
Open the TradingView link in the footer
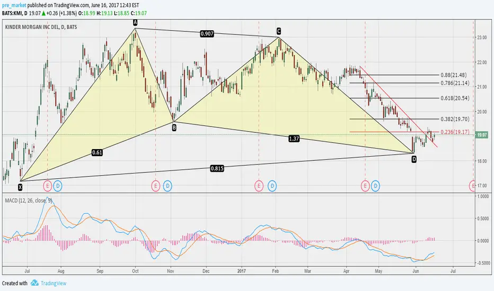pos(54,283)
